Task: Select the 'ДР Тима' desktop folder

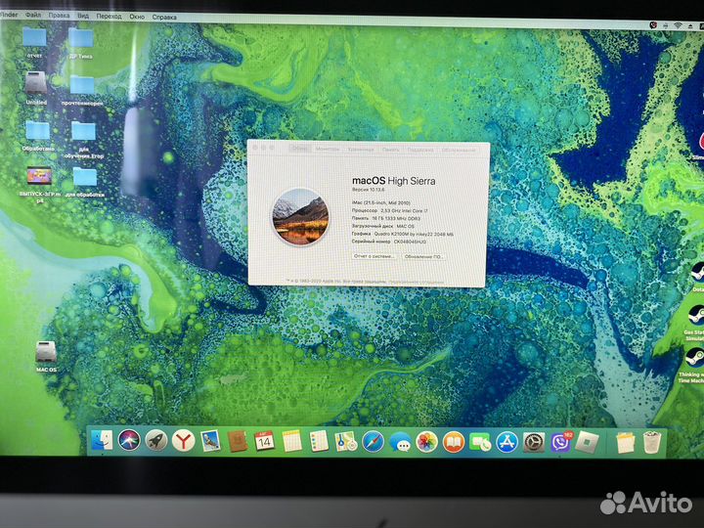Action: pos(81,44)
